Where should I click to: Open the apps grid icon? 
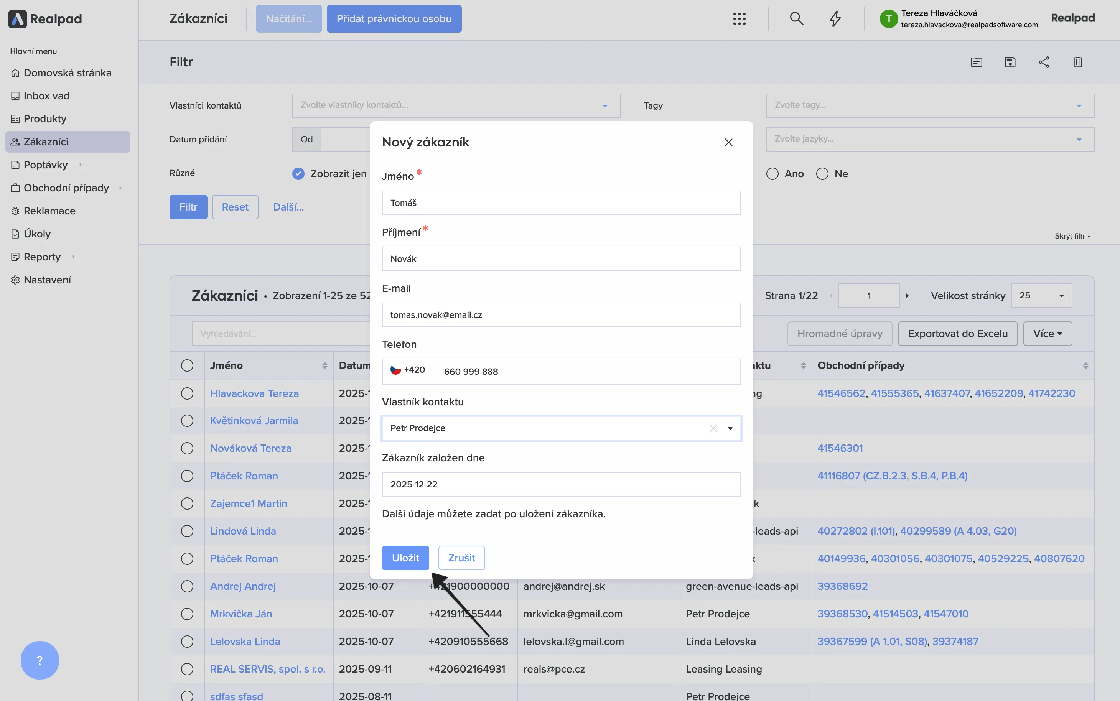(740, 19)
